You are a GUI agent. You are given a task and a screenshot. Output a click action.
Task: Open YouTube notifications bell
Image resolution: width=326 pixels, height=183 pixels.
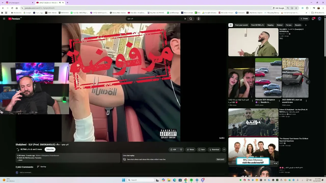coord(313,19)
